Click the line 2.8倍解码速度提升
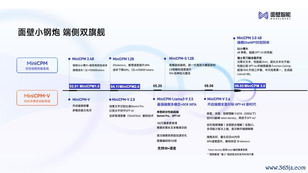Image resolution: width=308 pixels, height=173 pixels. click(x=180, y=70)
